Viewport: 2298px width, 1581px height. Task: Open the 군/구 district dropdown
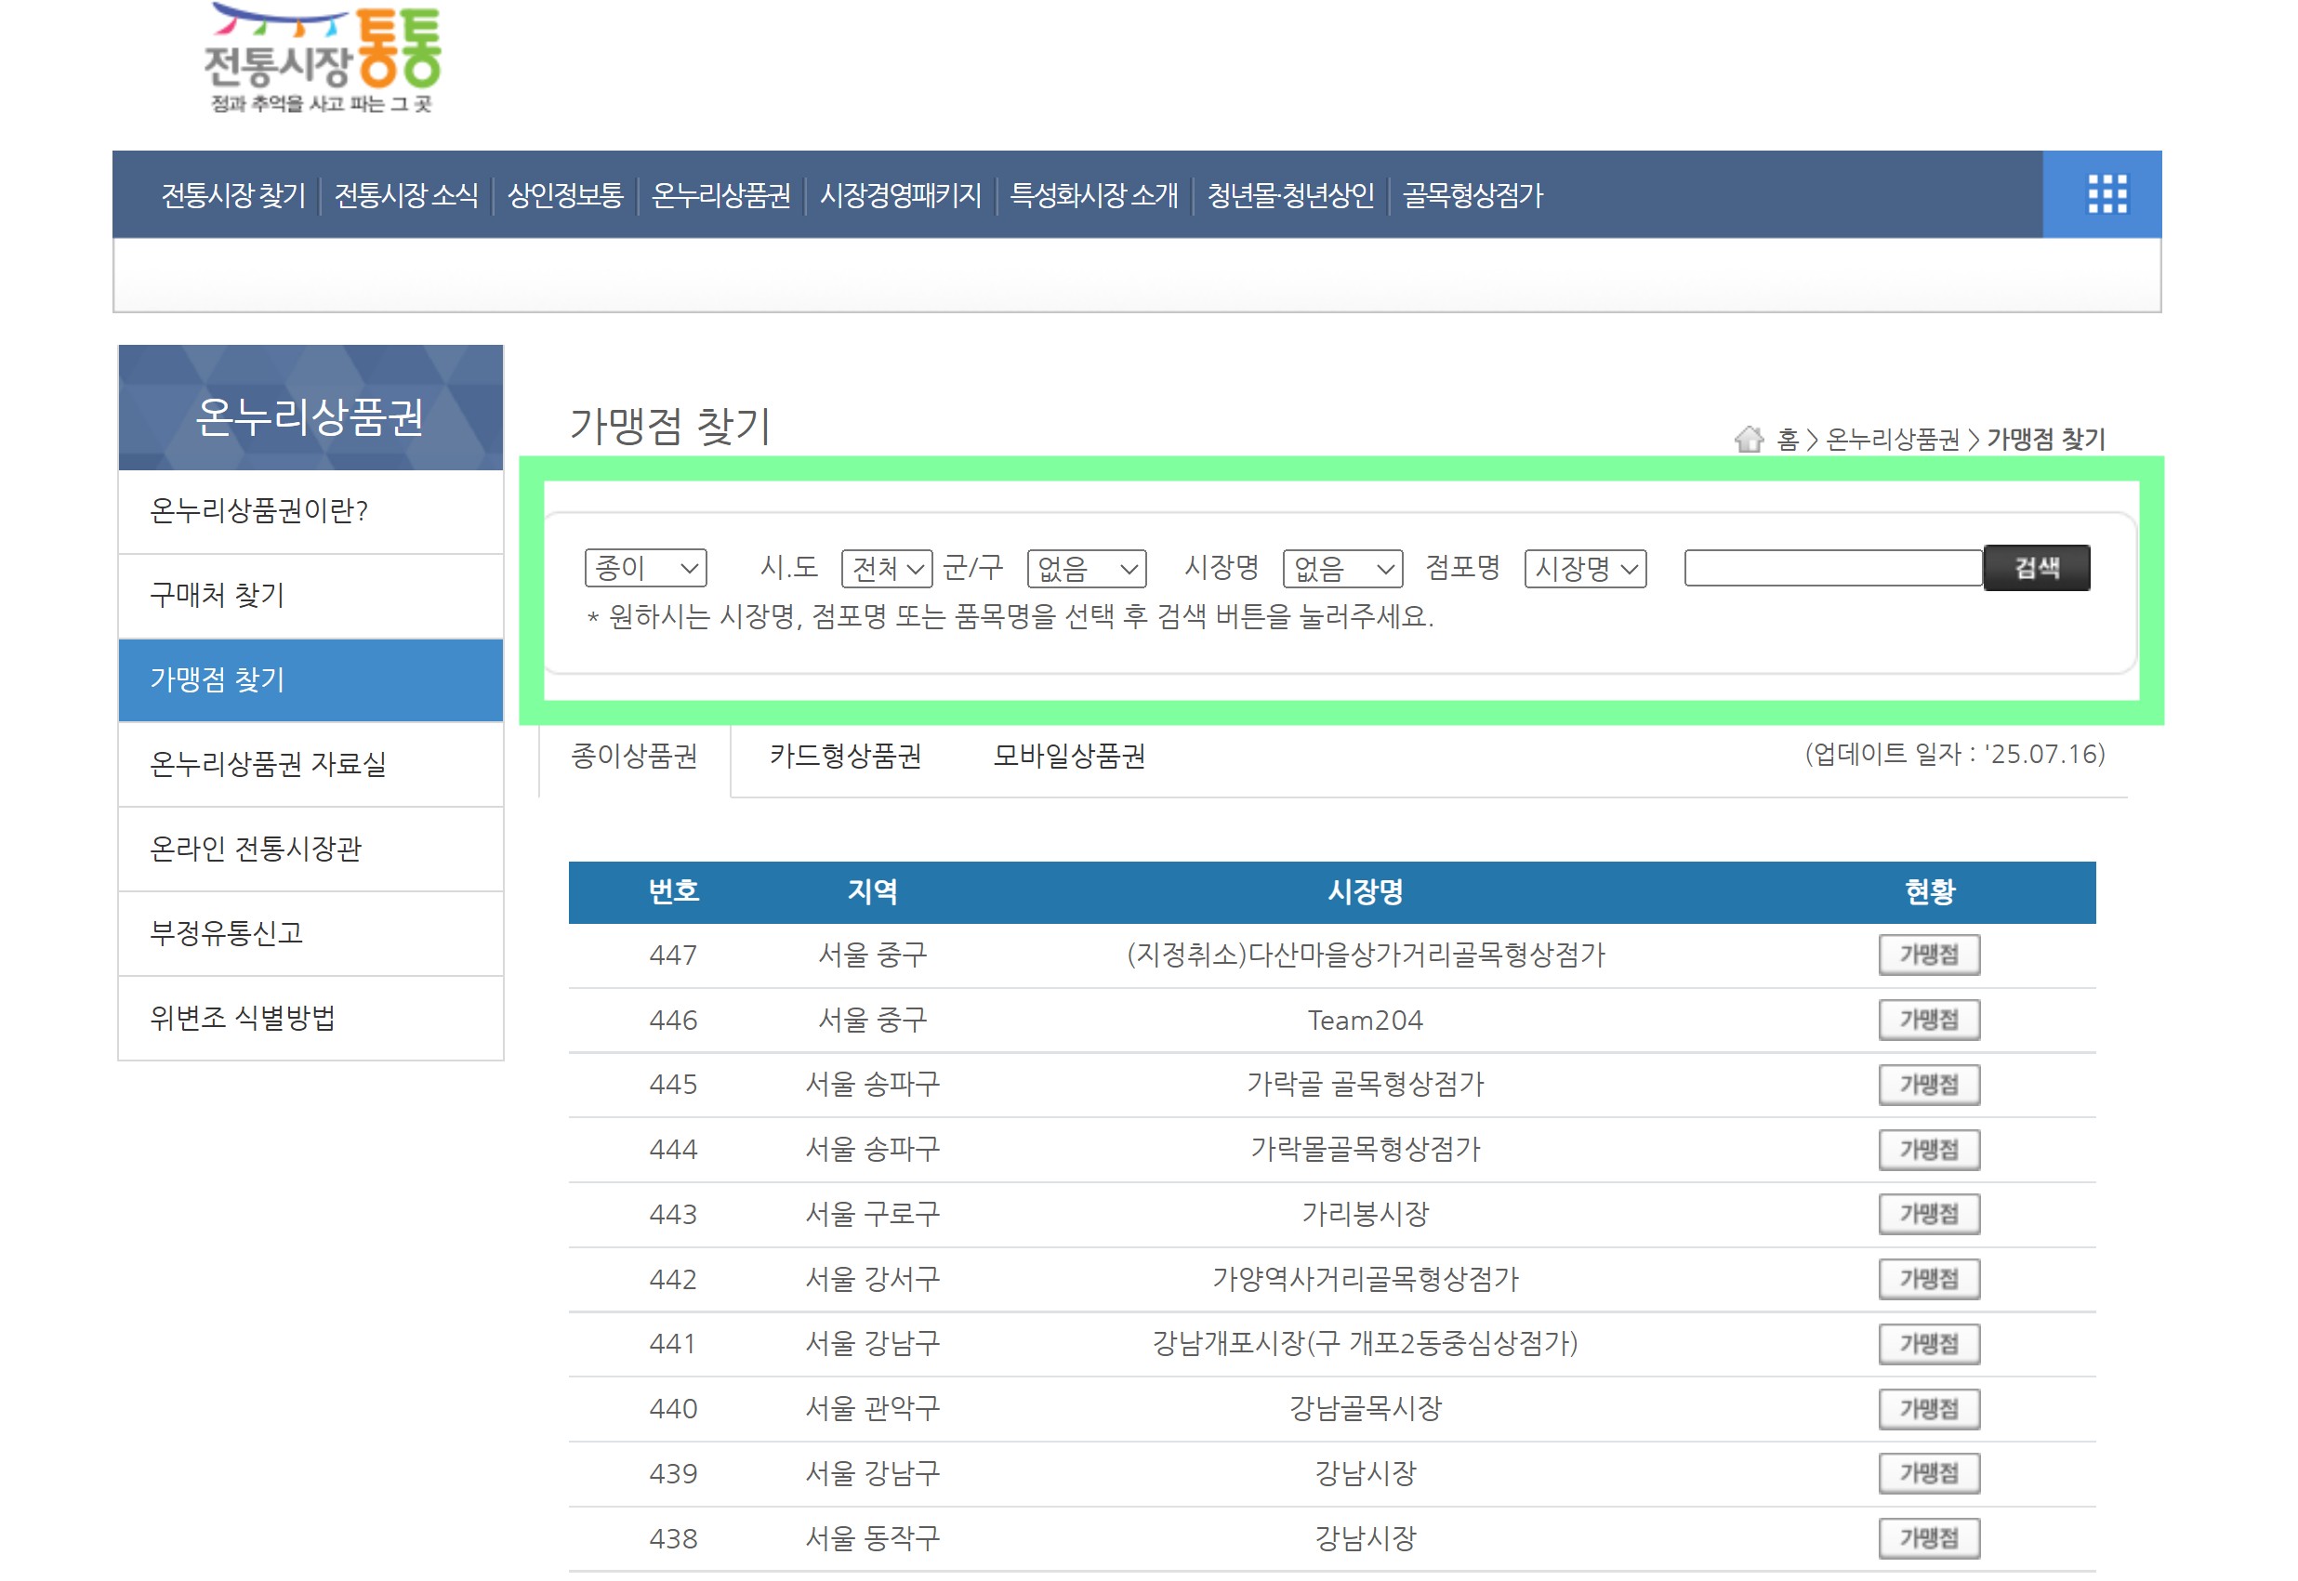(x=1086, y=569)
